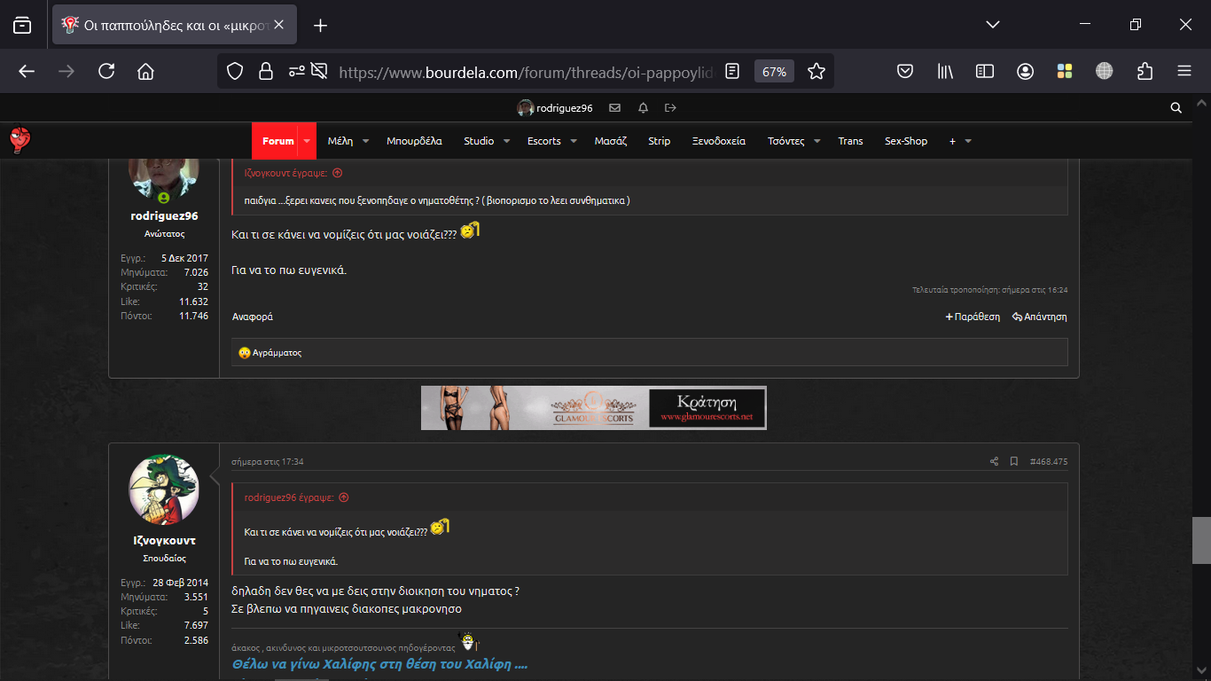Show the site security padlock info
Screen dimensions: 1211x681
265,71
